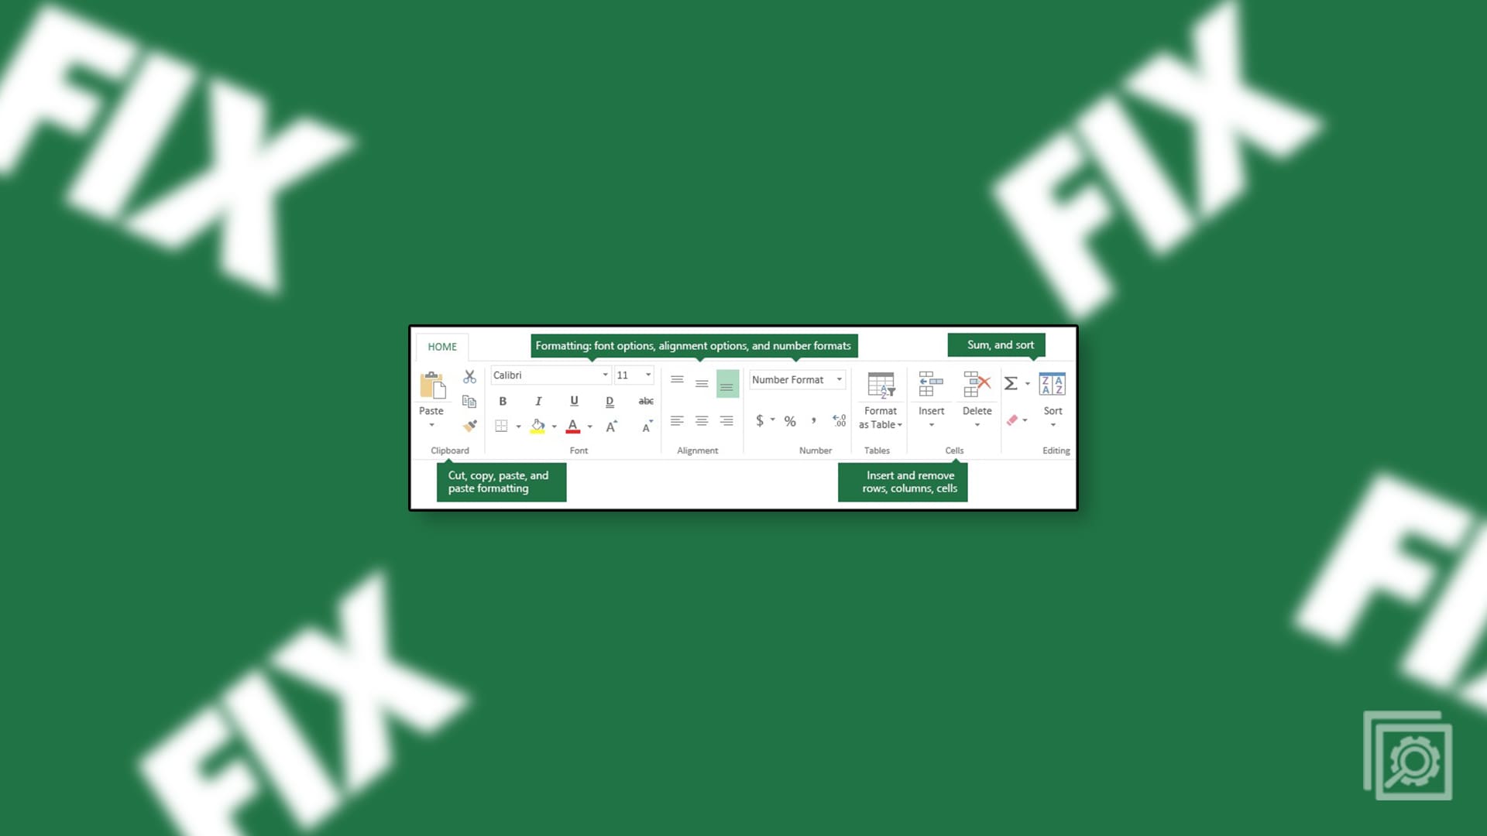Expand the Number Format dropdown
This screenshot has height=836, width=1487.
[839, 379]
